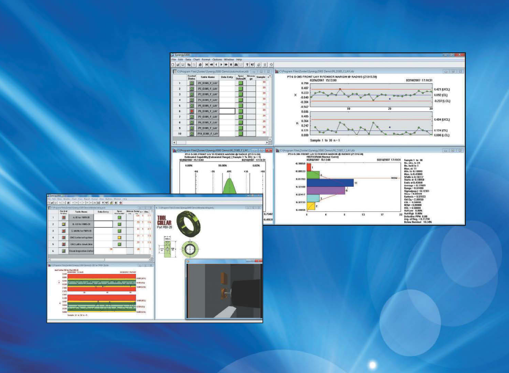This screenshot has width=509, height=373.
Task: Open Format menu in large Synergy2000 window
Action: pos(206,60)
